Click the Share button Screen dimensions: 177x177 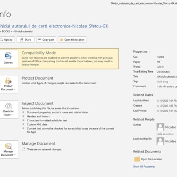click(x=26, y=39)
